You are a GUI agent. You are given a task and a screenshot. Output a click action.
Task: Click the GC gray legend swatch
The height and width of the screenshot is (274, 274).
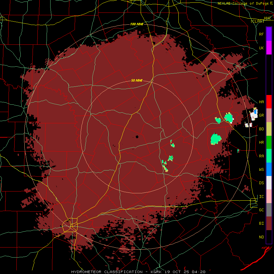point(269,210)
